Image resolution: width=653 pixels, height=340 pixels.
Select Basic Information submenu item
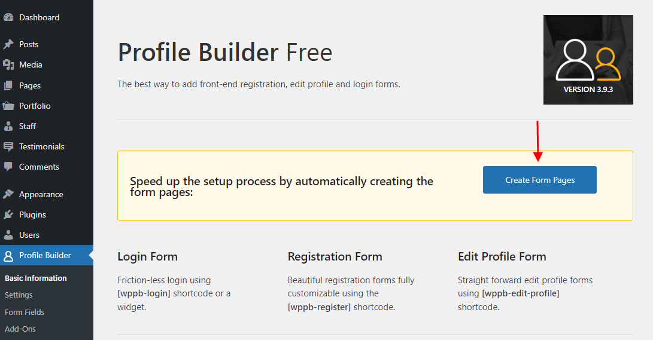[x=36, y=278]
